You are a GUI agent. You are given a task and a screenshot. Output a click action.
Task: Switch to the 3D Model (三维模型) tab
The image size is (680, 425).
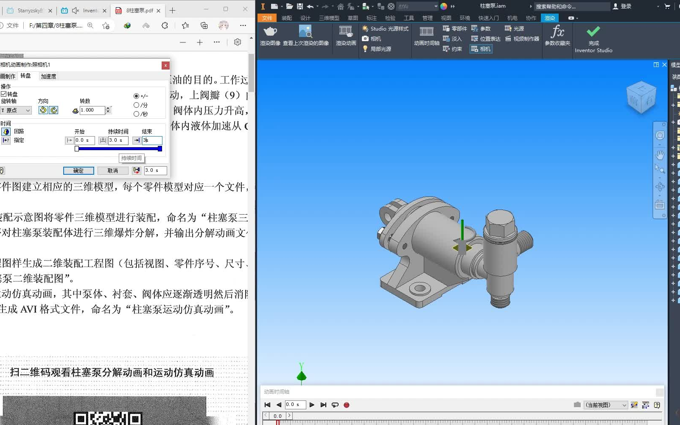coord(329,18)
